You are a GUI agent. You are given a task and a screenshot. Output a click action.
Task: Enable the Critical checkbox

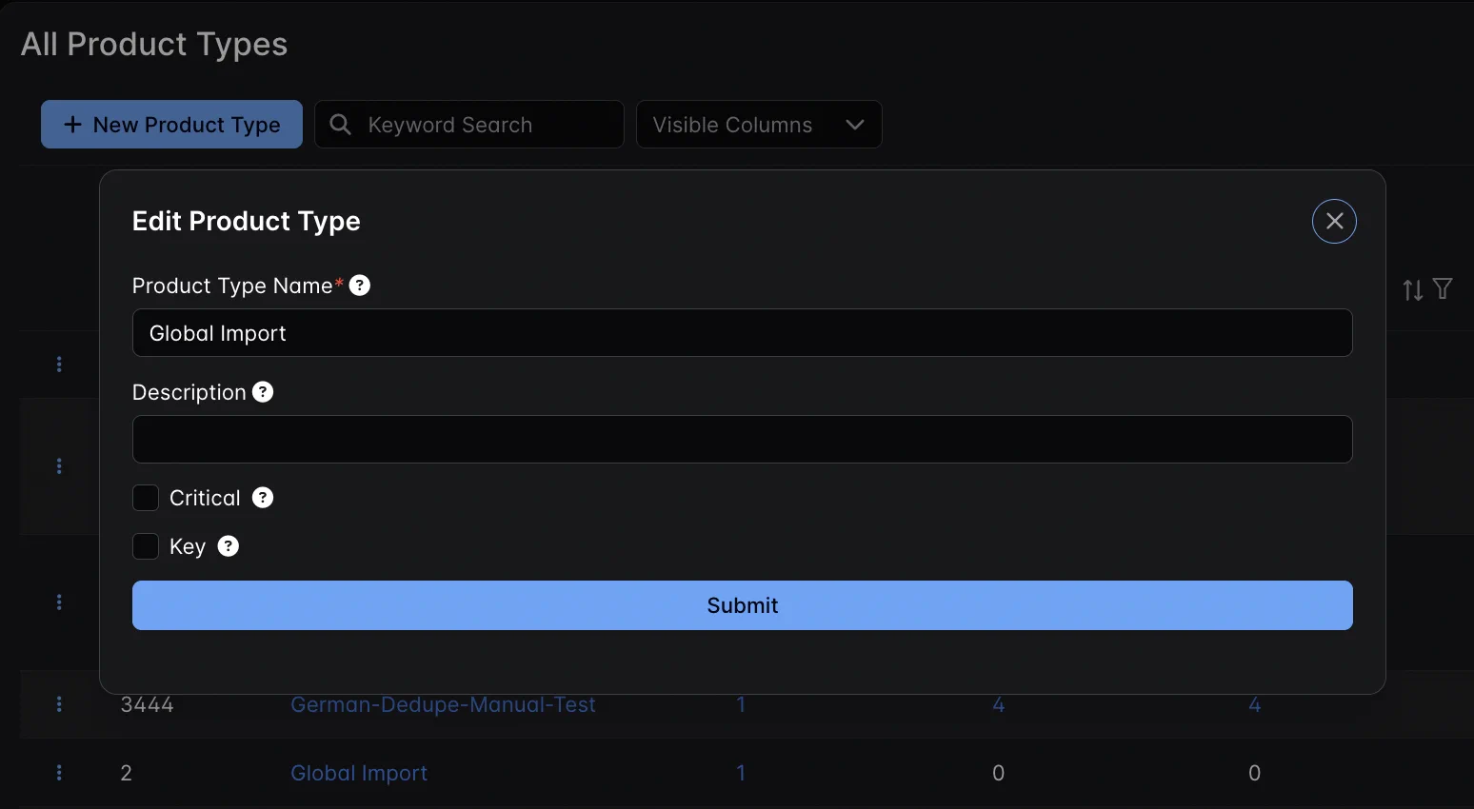tap(146, 498)
